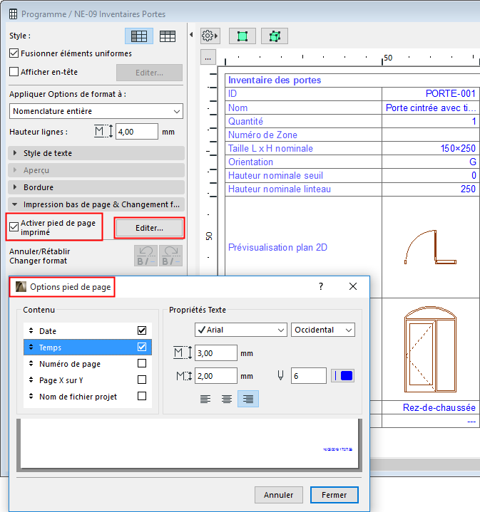480x512 pixels.
Task: Uncheck Fusionner éléments uniformes
Action: pyautogui.click(x=14, y=53)
